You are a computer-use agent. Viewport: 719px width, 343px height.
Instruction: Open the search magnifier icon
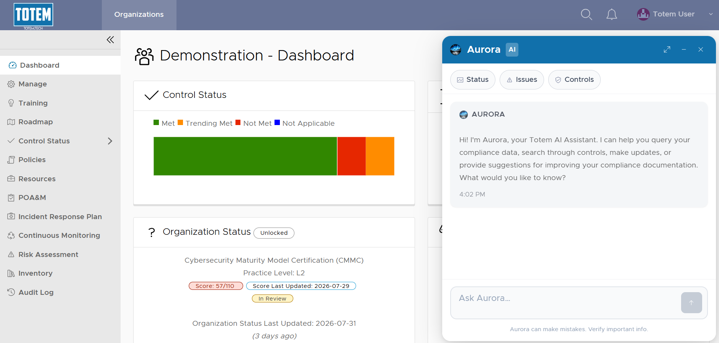pyautogui.click(x=586, y=15)
